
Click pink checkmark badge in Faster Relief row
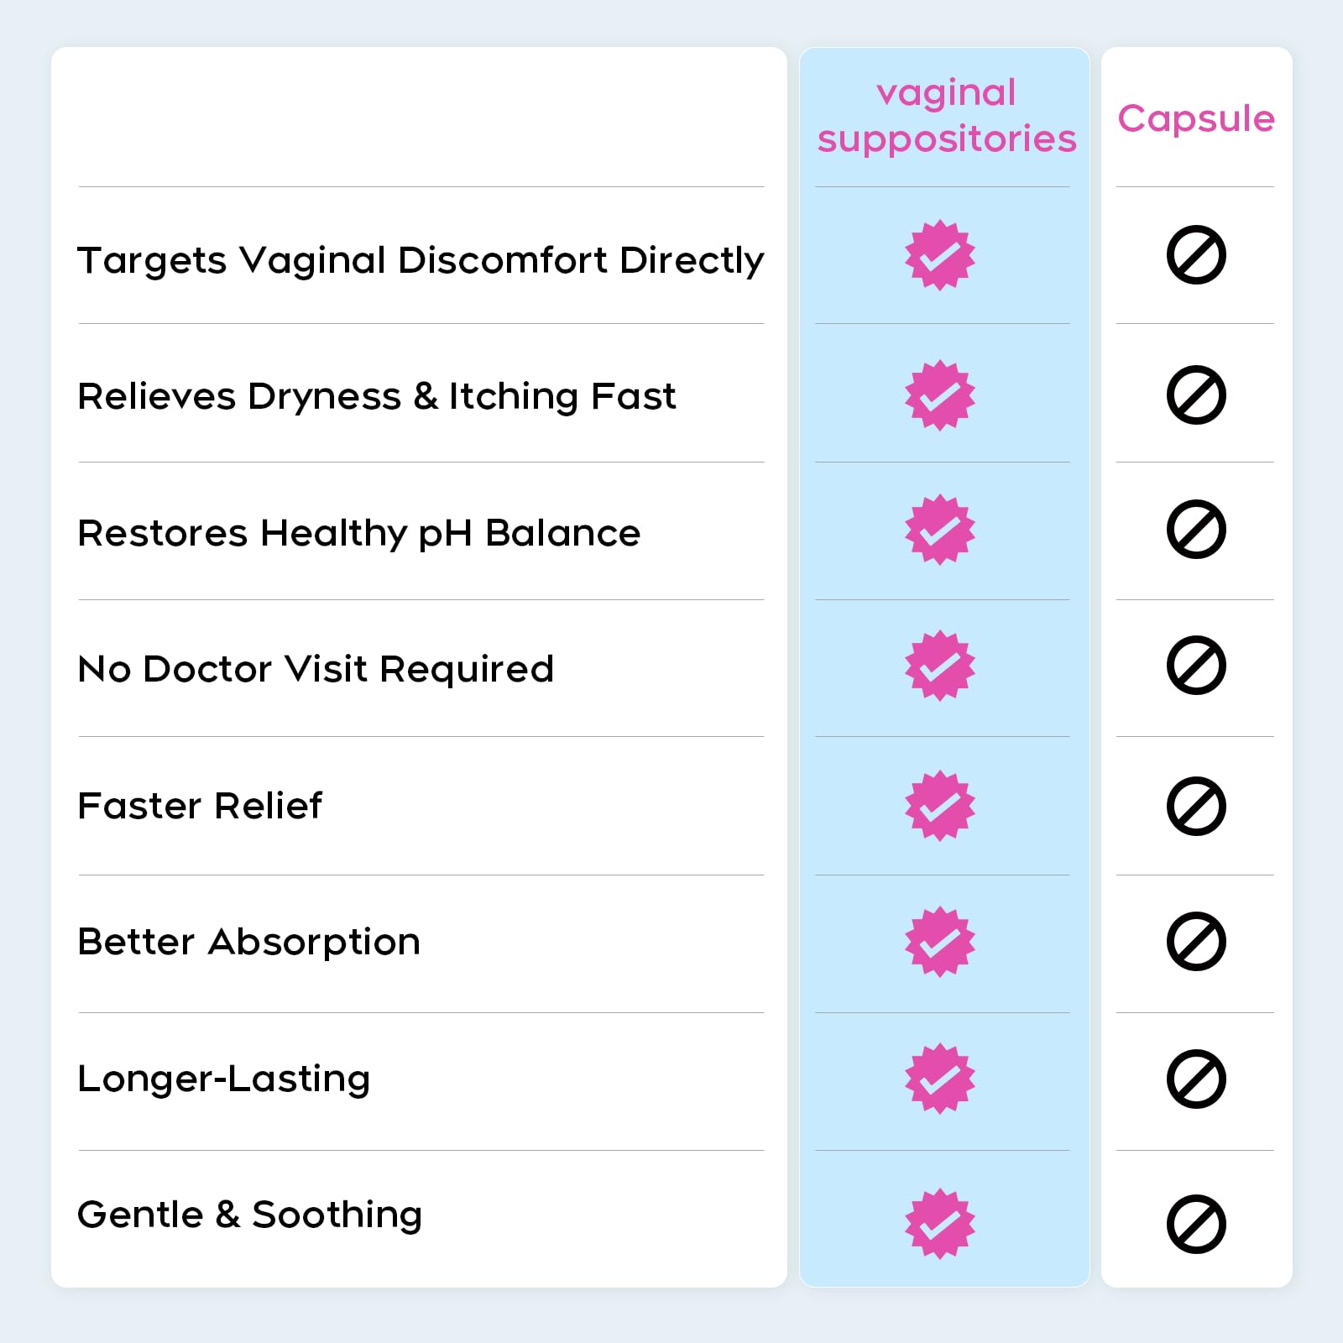(x=940, y=806)
